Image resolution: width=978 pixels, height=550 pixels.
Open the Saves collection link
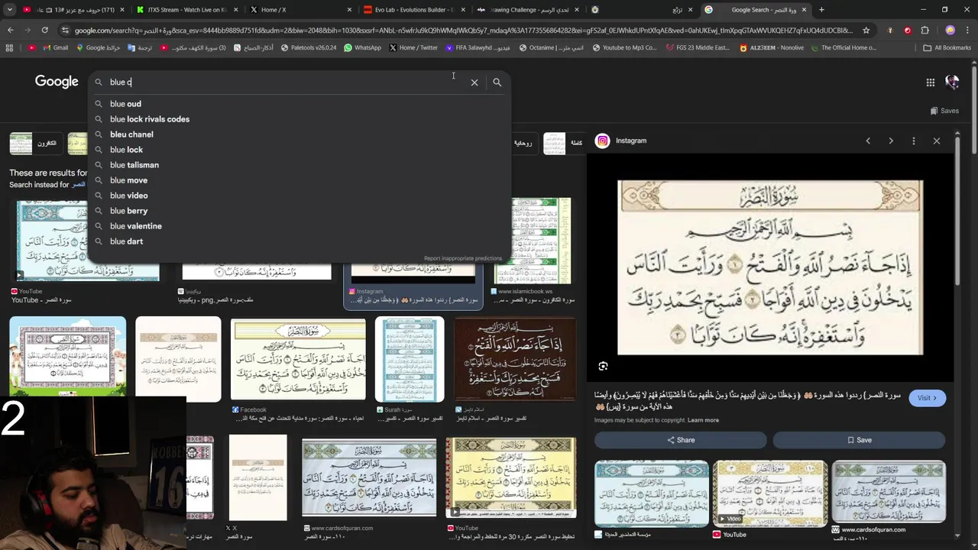click(944, 111)
